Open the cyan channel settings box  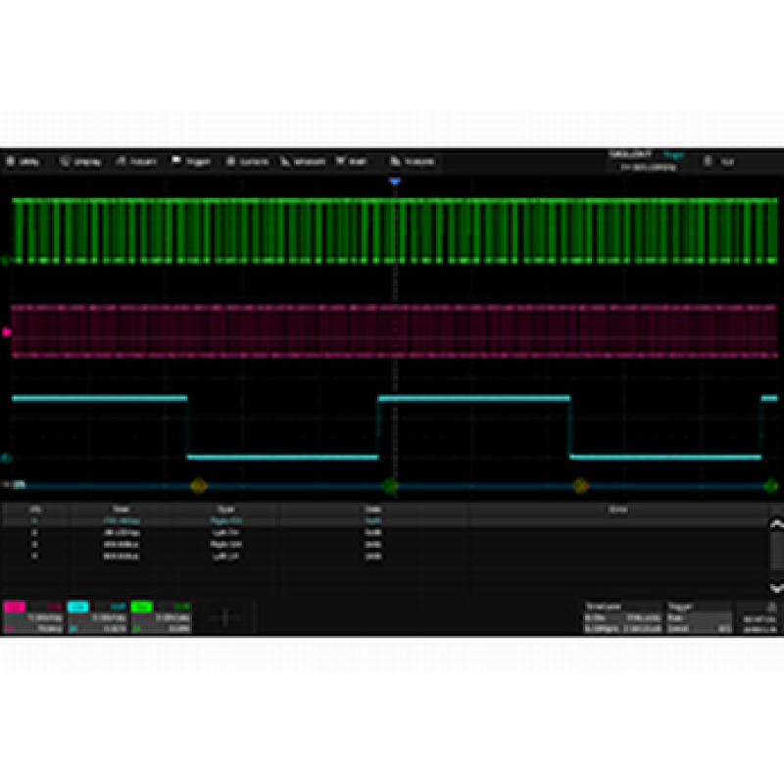[x=96, y=618]
